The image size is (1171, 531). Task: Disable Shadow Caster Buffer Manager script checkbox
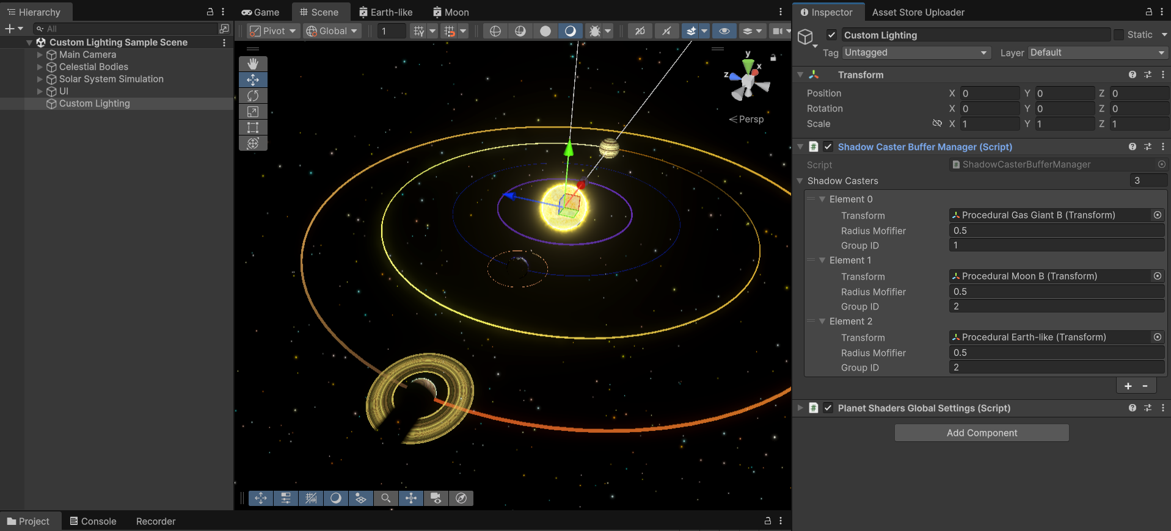828,146
